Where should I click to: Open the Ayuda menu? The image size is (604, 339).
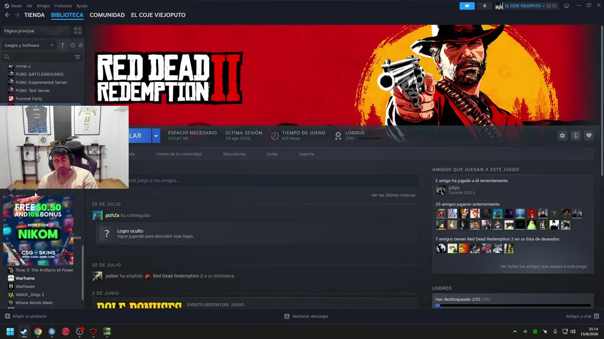click(x=82, y=6)
